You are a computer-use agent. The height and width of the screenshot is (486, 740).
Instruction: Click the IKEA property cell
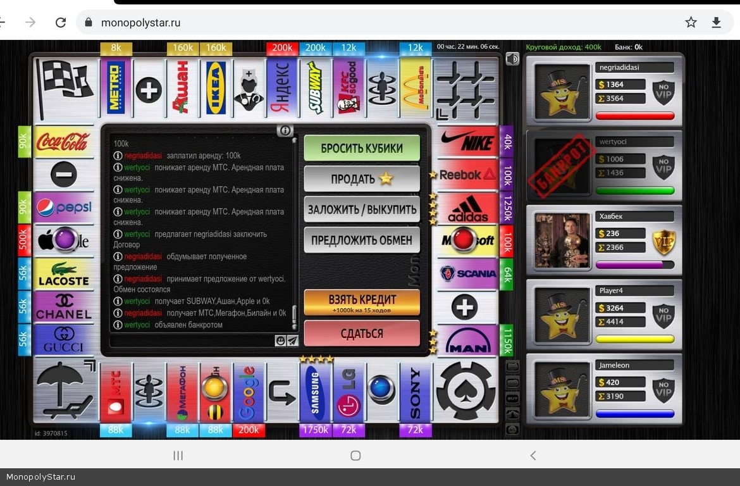(x=216, y=88)
